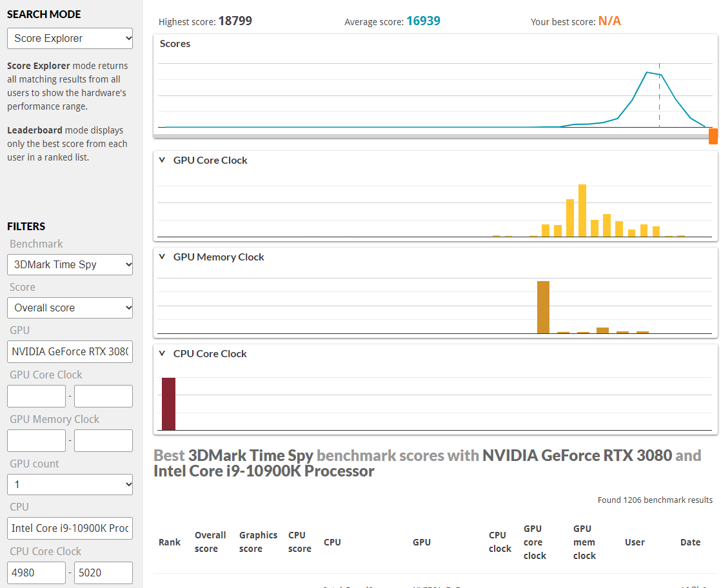The width and height of the screenshot is (721, 588).
Task: Sort table by CPU score column header
Action: point(300,542)
